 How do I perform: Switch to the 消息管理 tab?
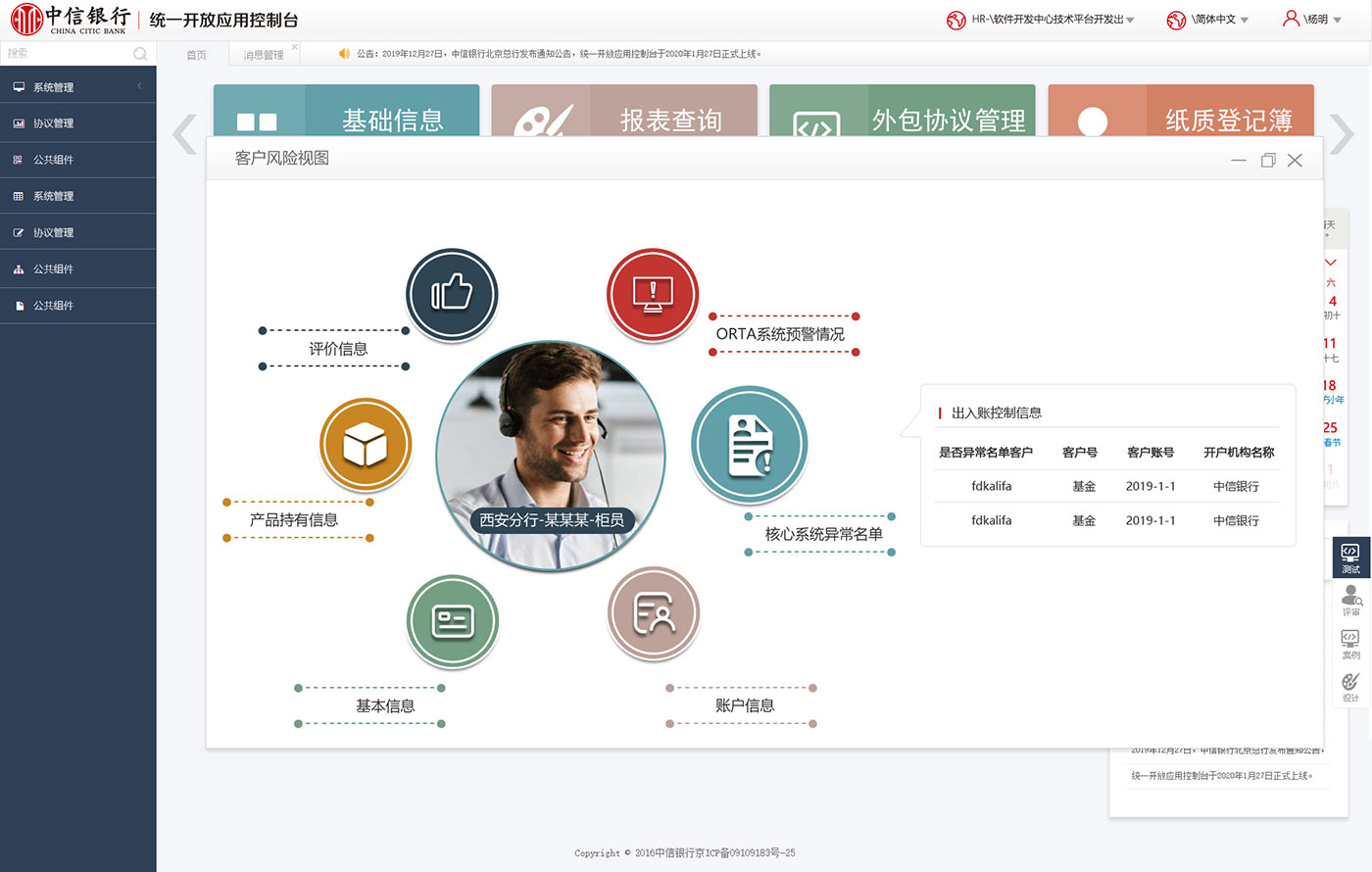[x=263, y=54]
